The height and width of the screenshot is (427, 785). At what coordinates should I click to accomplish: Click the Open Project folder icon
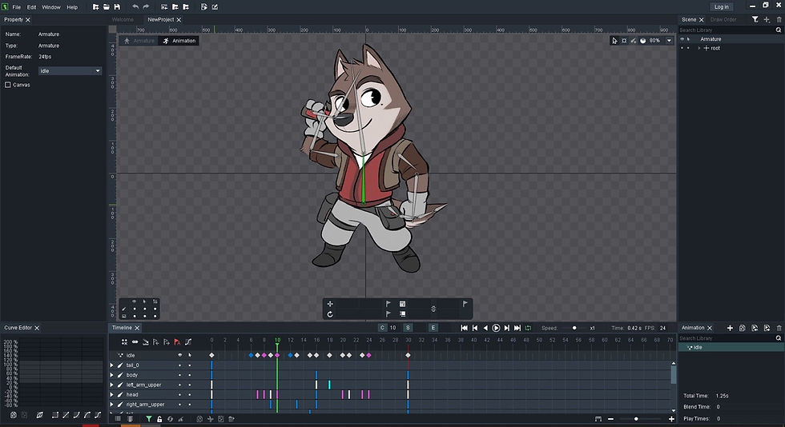tap(106, 7)
